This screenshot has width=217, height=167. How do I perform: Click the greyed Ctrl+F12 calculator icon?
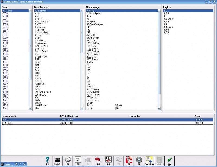[x=159, y=161]
